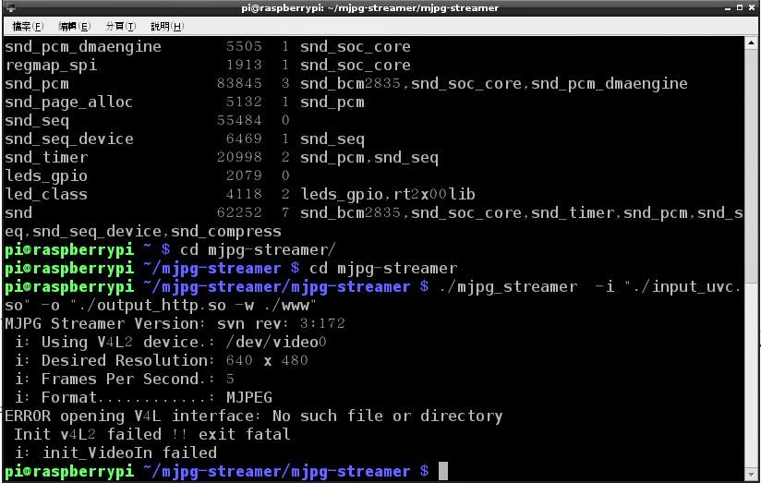Viewport: 761px width, 483px height.
Task: Click the './mjpg_streamer' command text
Action: click(509, 287)
